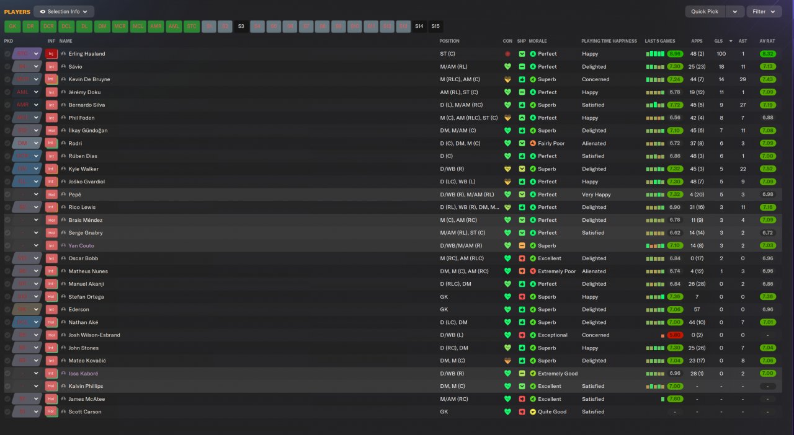Click Erling Haaland's last 5 games bars
Viewport: 794px width, 435px height.
pos(655,54)
